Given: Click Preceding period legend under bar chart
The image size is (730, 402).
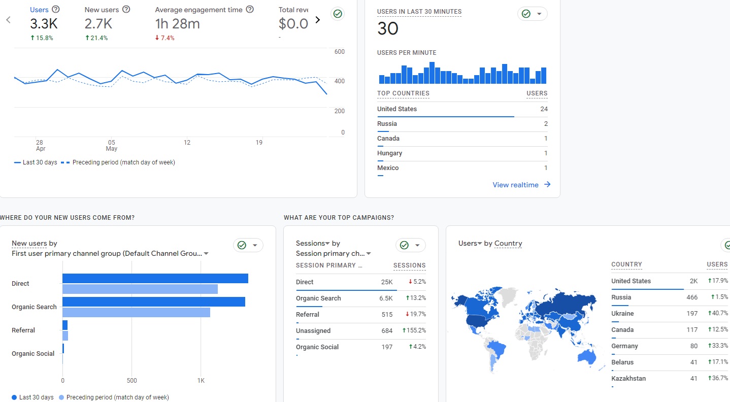Looking at the screenshot, I should [x=114, y=397].
